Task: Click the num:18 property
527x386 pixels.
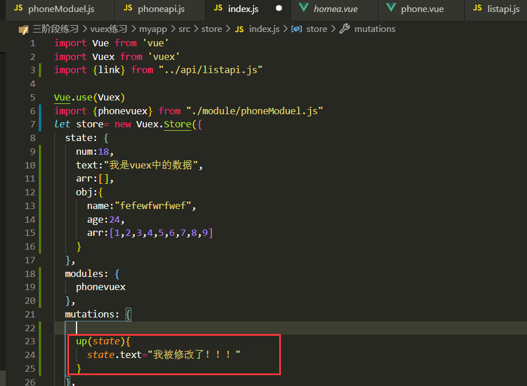Action: pyautogui.click(x=92, y=152)
